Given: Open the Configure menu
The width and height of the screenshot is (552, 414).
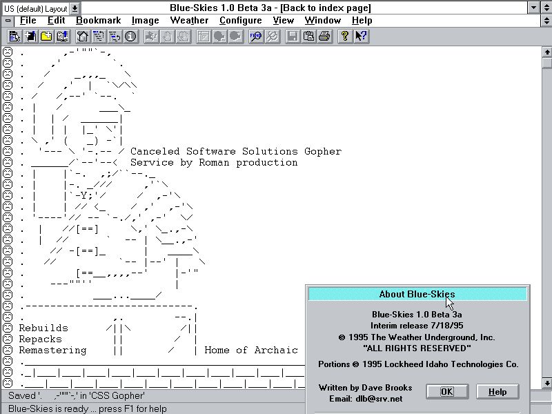Looking at the screenshot, I should pos(240,21).
